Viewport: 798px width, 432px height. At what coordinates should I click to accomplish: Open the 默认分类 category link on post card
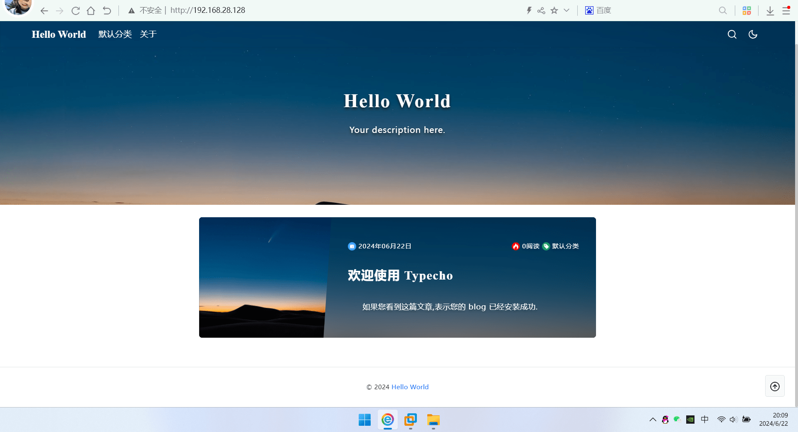565,246
